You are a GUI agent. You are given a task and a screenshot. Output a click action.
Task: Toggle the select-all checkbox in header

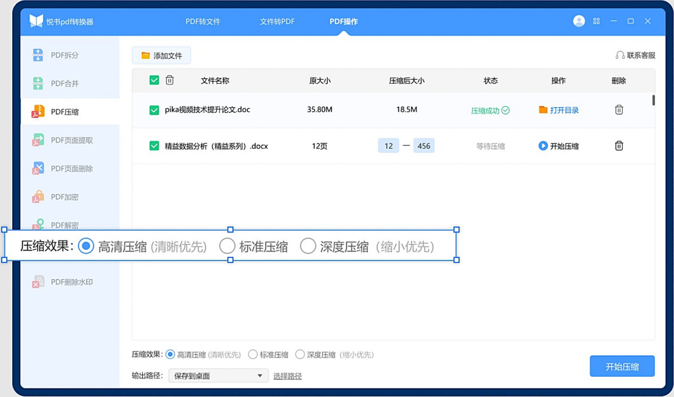[x=153, y=80]
